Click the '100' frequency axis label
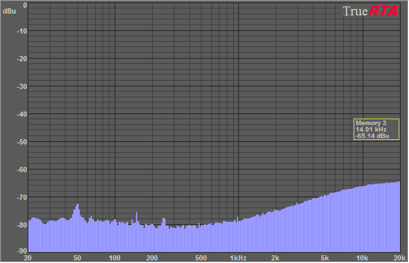 [x=115, y=258]
